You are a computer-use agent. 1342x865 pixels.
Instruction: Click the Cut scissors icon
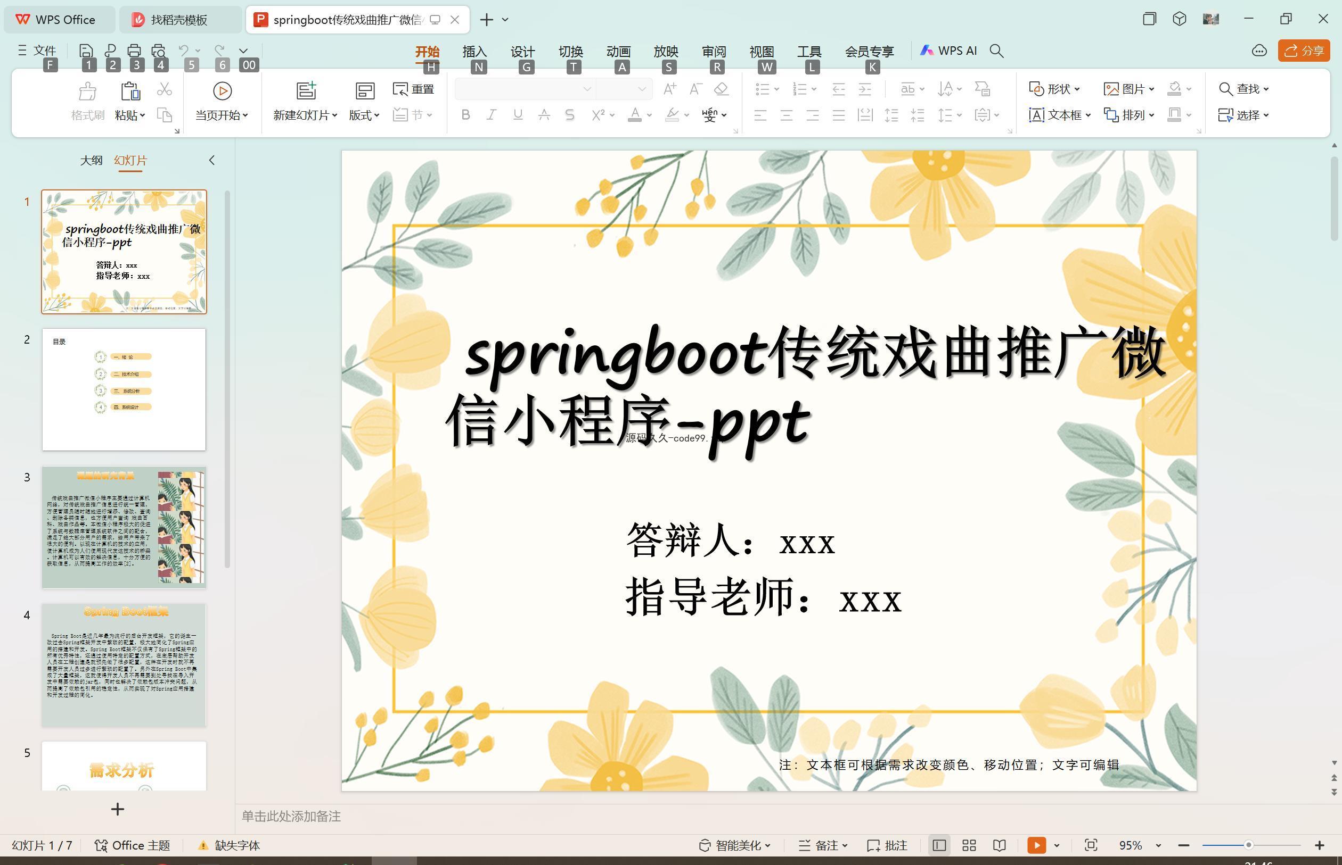(x=164, y=89)
